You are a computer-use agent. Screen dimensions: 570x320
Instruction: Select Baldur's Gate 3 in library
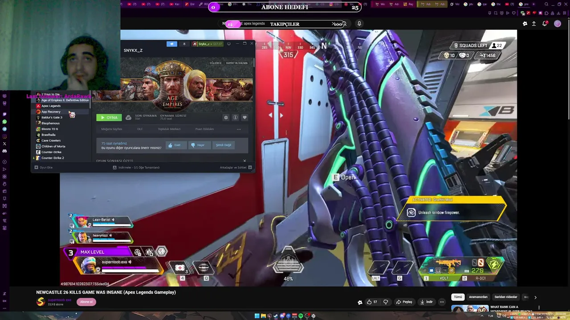pos(52,117)
